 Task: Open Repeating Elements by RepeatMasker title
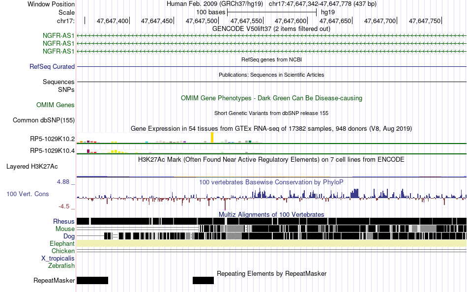(x=272, y=273)
